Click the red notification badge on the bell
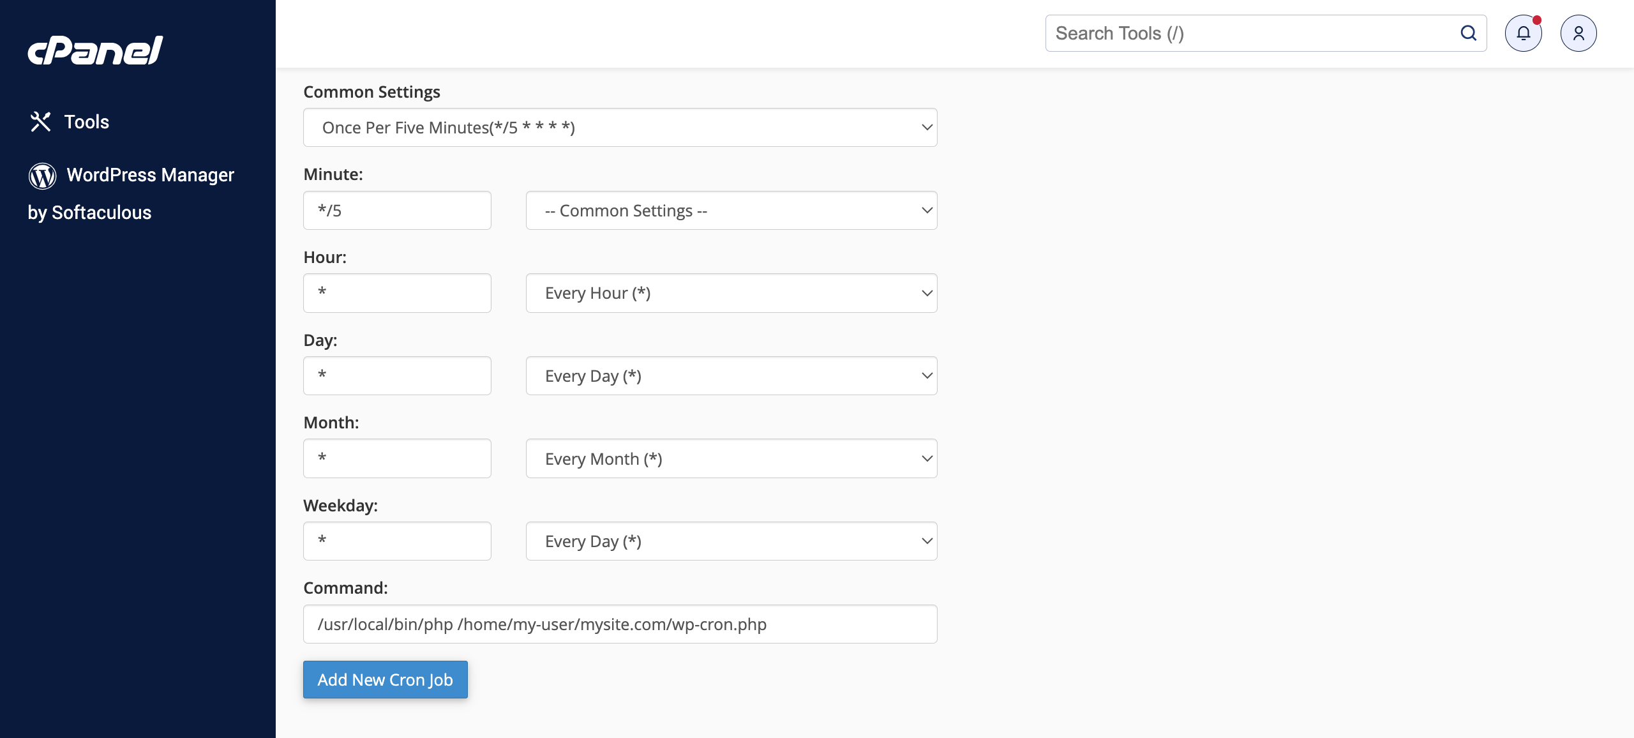 pos(1536,20)
